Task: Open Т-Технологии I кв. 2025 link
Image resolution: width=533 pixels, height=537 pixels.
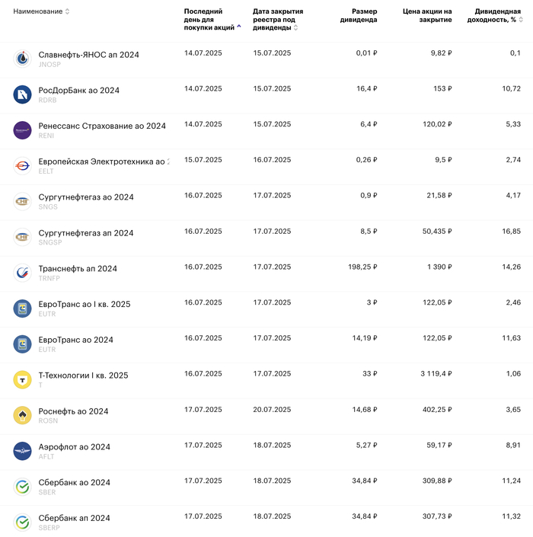Action: pyautogui.click(x=83, y=376)
